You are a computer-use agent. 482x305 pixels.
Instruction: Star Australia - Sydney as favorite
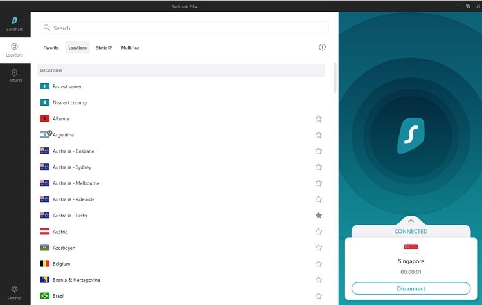(x=319, y=167)
